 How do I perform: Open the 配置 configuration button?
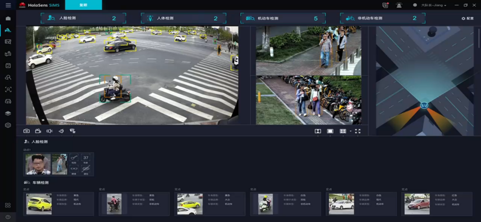[x=468, y=19]
